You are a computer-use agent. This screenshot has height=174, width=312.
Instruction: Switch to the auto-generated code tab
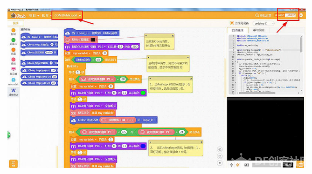click(x=237, y=30)
